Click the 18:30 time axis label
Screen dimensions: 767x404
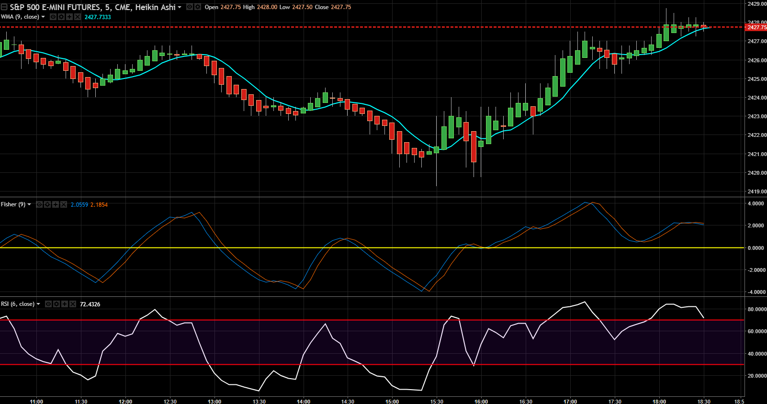click(704, 401)
